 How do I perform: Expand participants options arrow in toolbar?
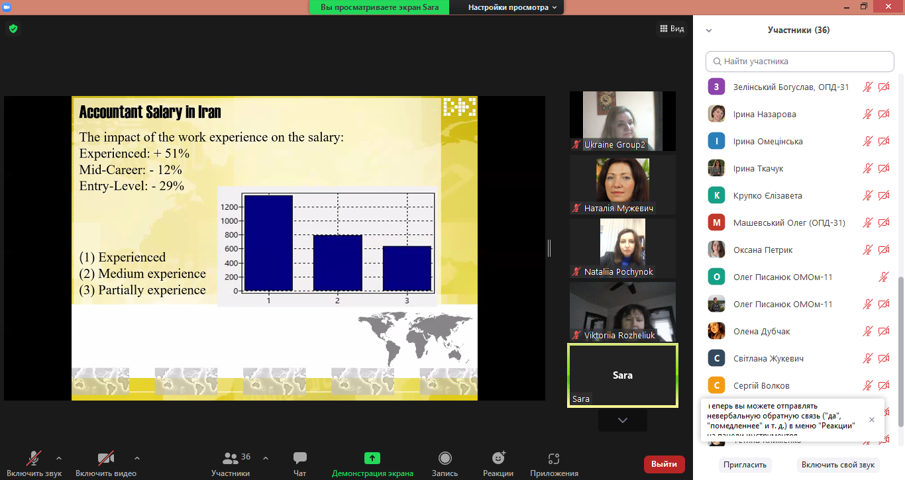266,457
